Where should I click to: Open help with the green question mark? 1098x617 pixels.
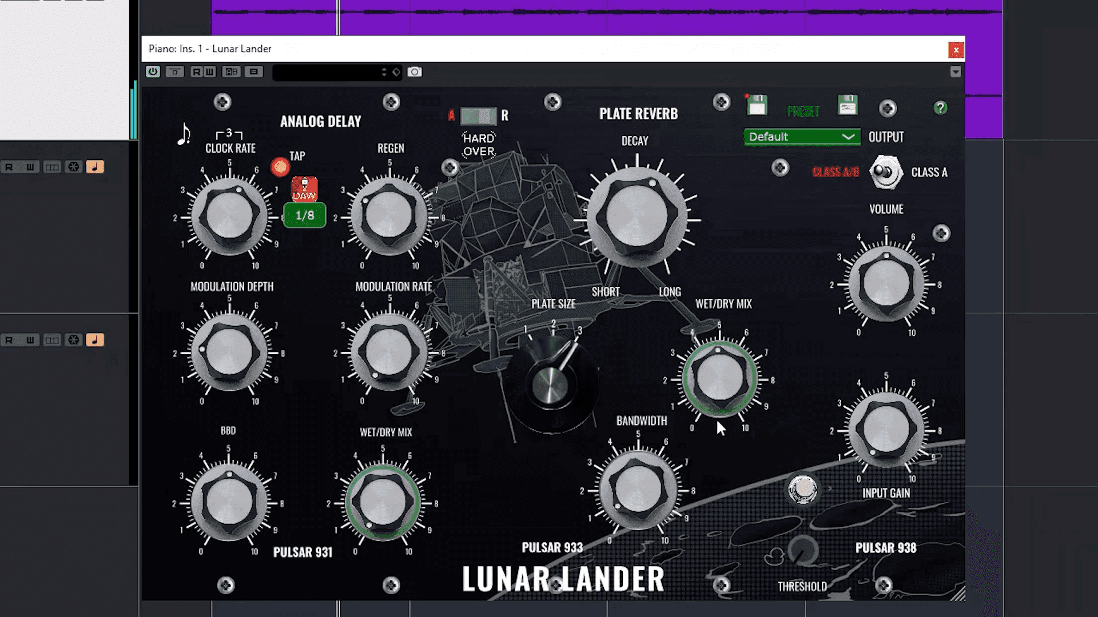[x=940, y=107]
